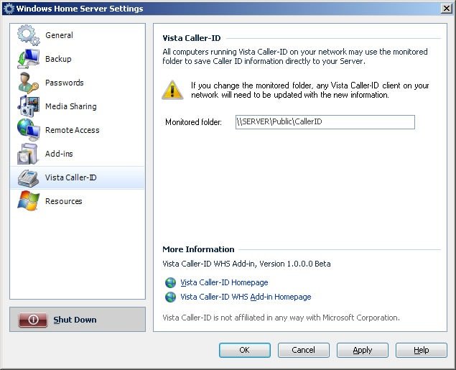Viewport: 456px width, 370px height.
Task: Click the red power icon on Shut Down
Action: pyautogui.click(x=33, y=320)
